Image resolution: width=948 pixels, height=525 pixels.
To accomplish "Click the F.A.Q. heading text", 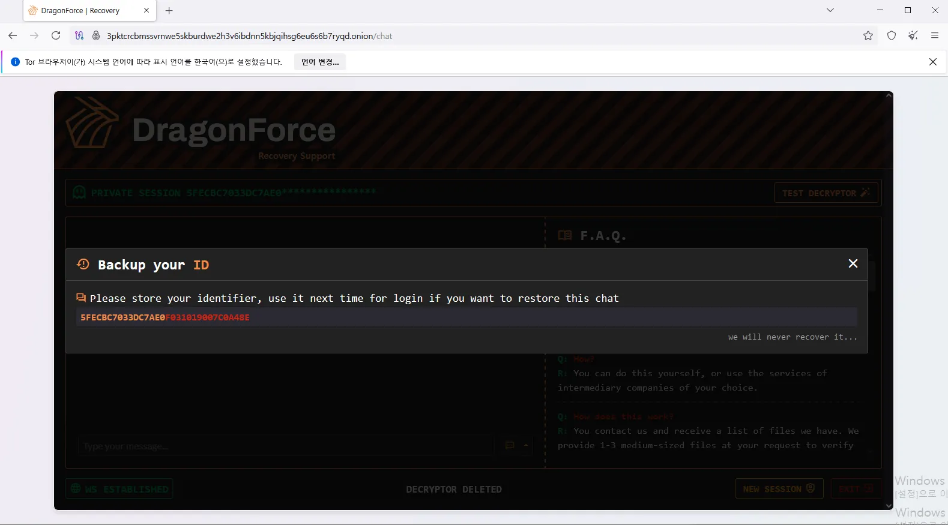I will coord(603,236).
